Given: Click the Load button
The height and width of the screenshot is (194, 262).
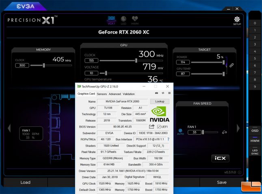Looking at the screenshot, I should coord(26,182).
